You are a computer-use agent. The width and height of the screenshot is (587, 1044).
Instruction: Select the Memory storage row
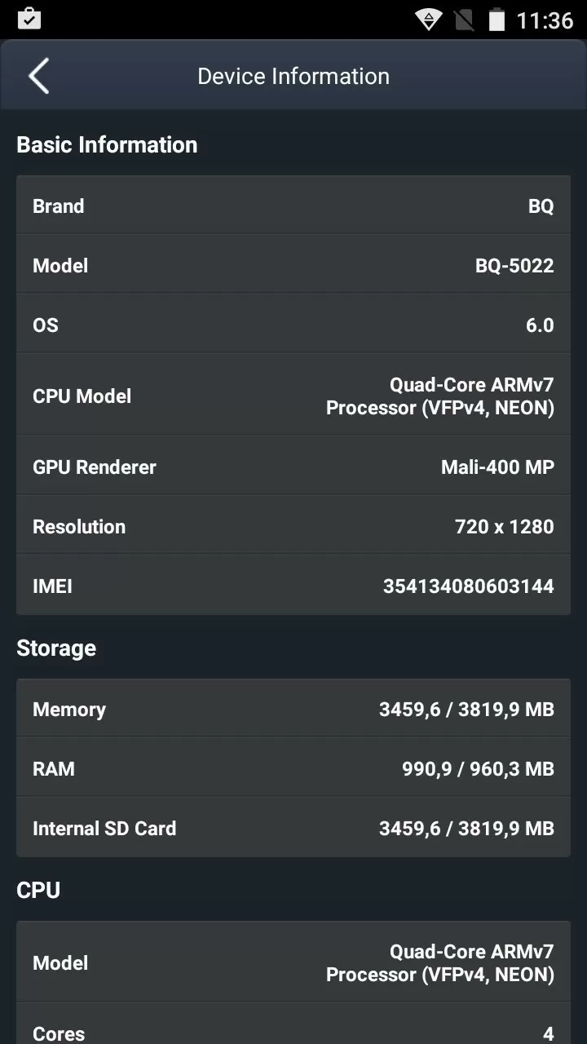293,709
